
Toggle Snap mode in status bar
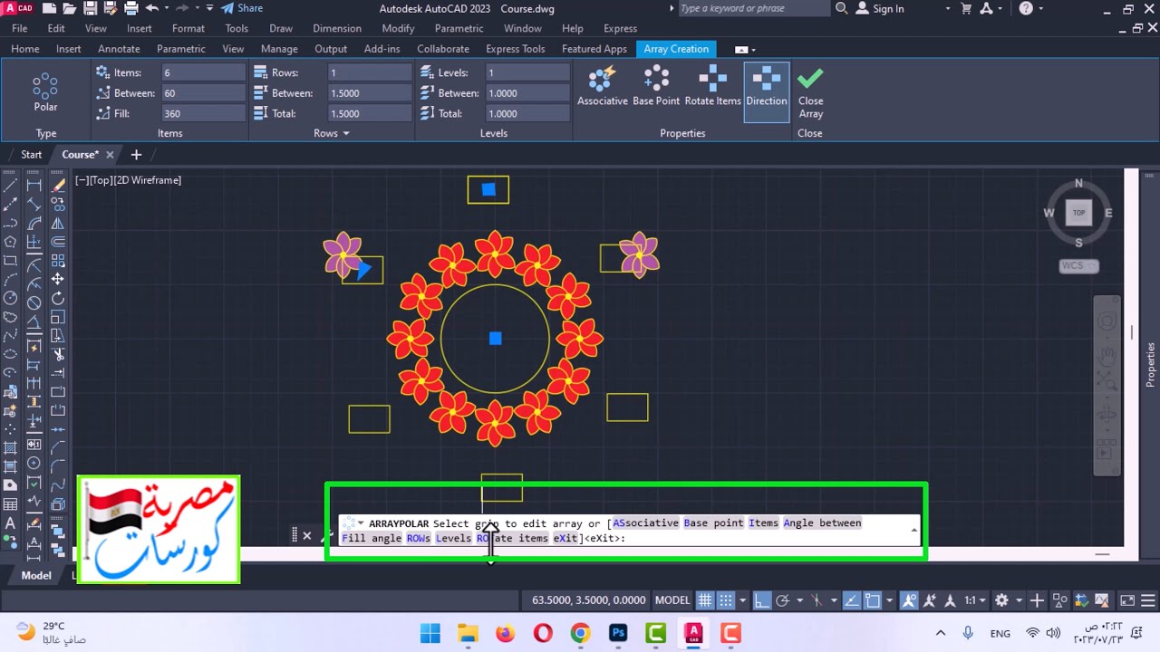tap(726, 600)
